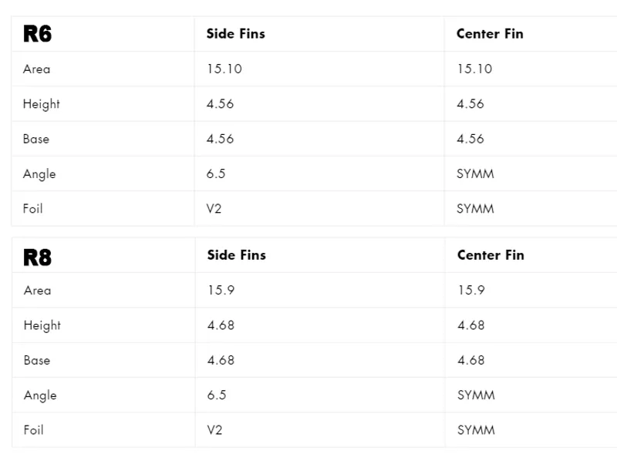Viewport: 617px width, 461px height.
Task: Click R8 Side Fins foil V2 cell
Action: coord(214,430)
